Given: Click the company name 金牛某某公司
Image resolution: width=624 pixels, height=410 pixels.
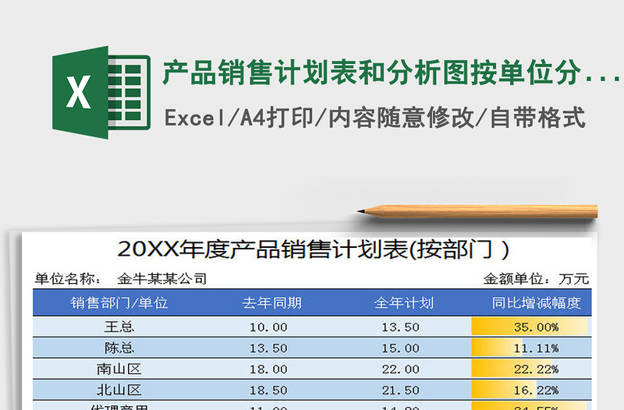Looking at the screenshot, I should 162,279.
